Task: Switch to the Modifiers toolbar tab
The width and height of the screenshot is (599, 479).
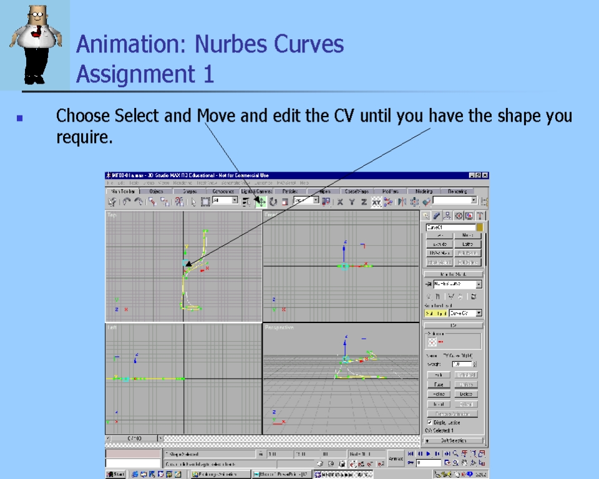Action: pyautogui.click(x=391, y=191)
